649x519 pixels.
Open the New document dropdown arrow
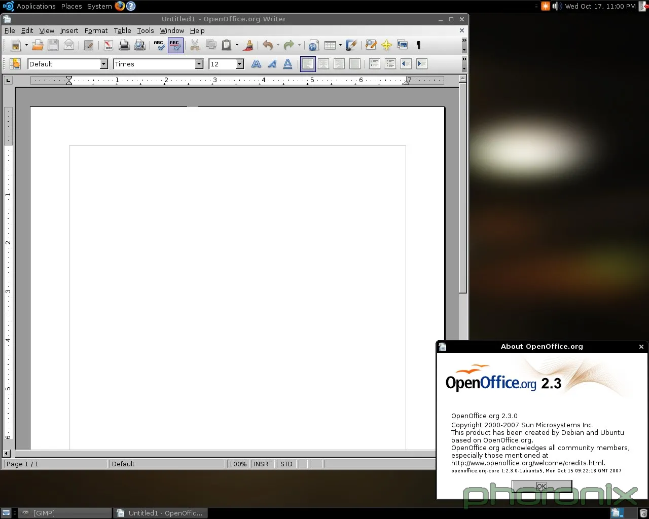tap(26, 45)
